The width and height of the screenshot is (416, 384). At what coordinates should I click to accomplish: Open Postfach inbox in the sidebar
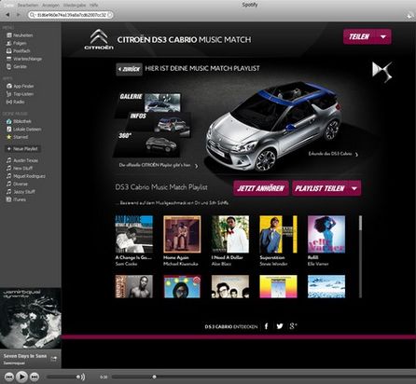pos(19,51)
